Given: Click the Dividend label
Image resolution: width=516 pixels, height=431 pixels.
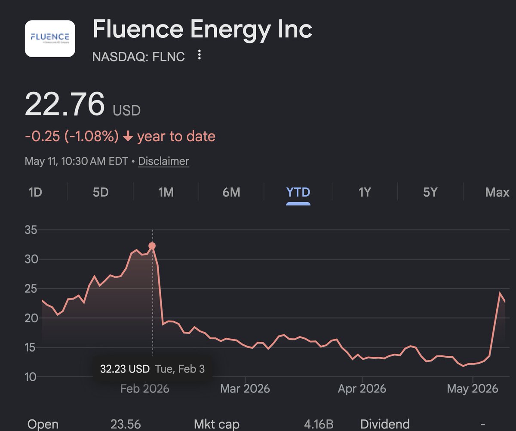Looking at the screenshot, I should point(385,424).
